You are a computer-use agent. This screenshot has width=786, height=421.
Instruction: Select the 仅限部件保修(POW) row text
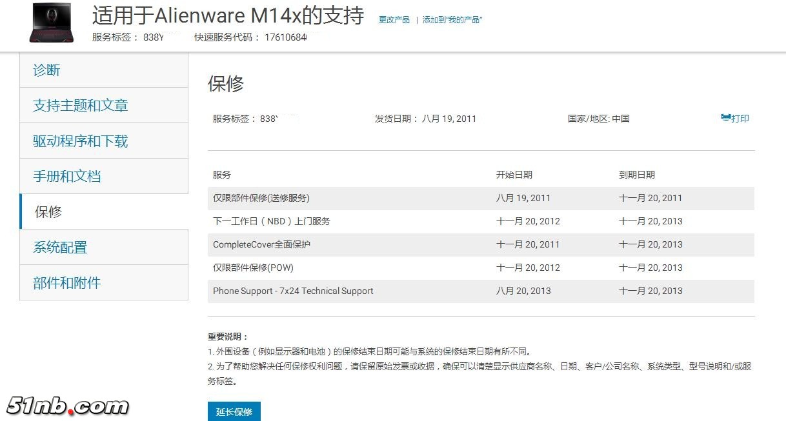pos(253,268)
